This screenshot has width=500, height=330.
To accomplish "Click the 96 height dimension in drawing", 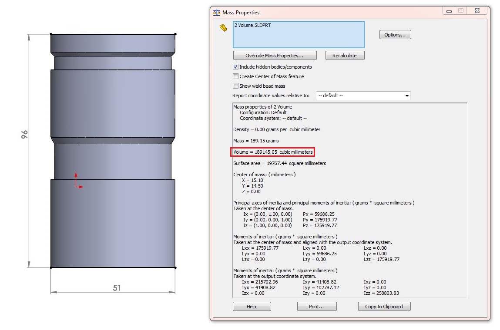I will (x=24, y=134).
